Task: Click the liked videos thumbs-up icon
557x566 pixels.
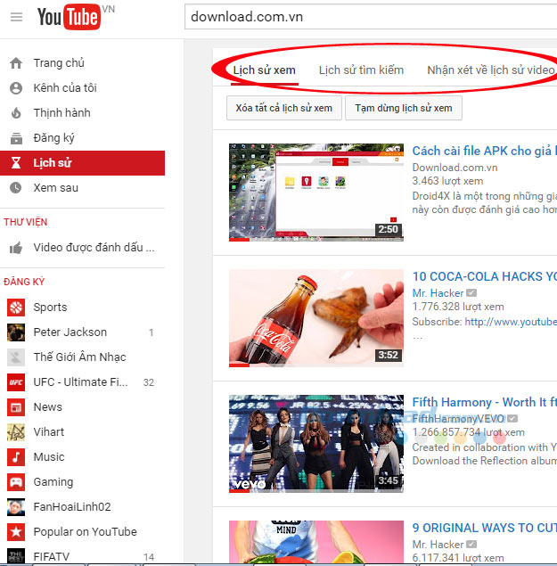Action: (16, 248)
